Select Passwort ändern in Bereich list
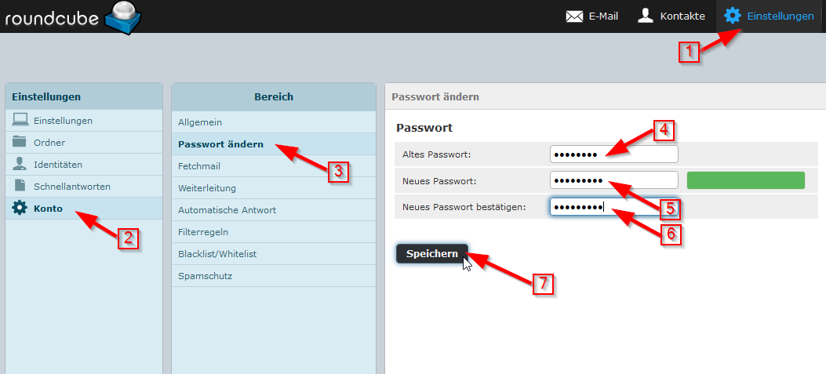The height and width of the screenshot is (374, 826). pyautogui.click(x=220, y=144)
